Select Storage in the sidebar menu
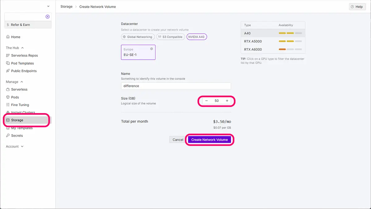 click(x=17, y=120)
